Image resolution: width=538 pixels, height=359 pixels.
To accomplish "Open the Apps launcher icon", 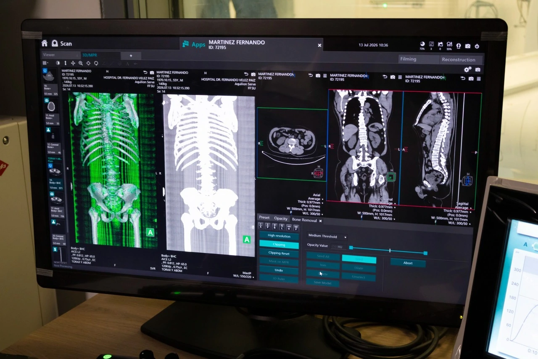I will [185, 44].
